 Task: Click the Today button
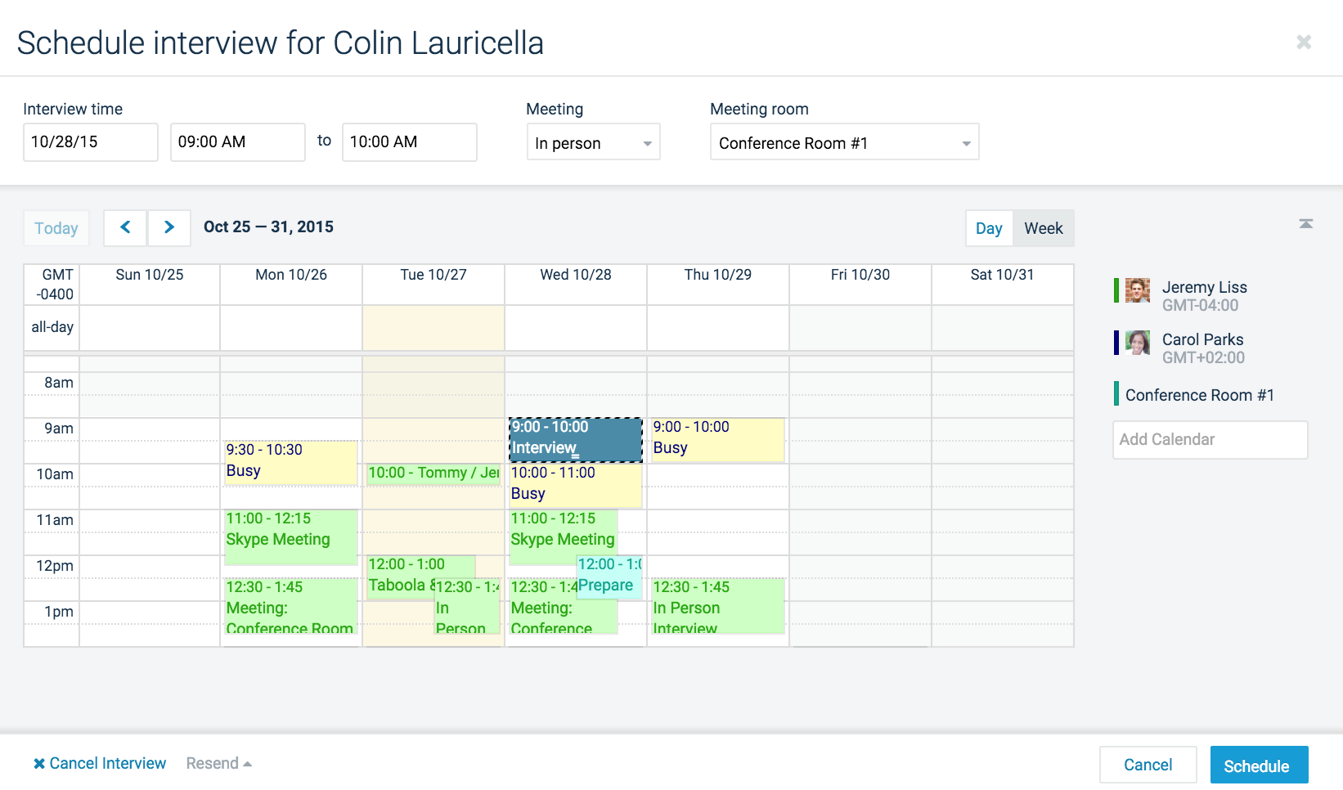tap(56, 227)
